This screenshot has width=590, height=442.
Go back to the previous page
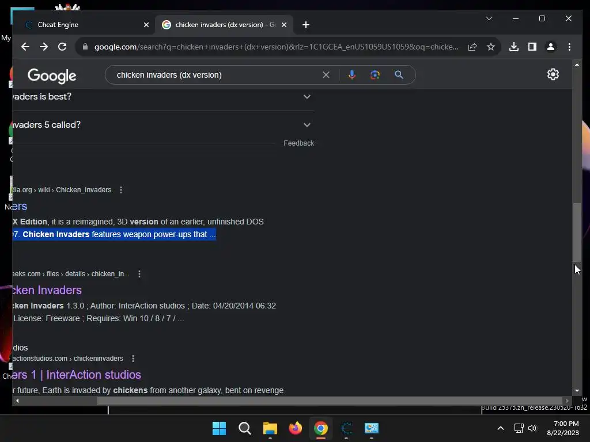coord(25,47)
